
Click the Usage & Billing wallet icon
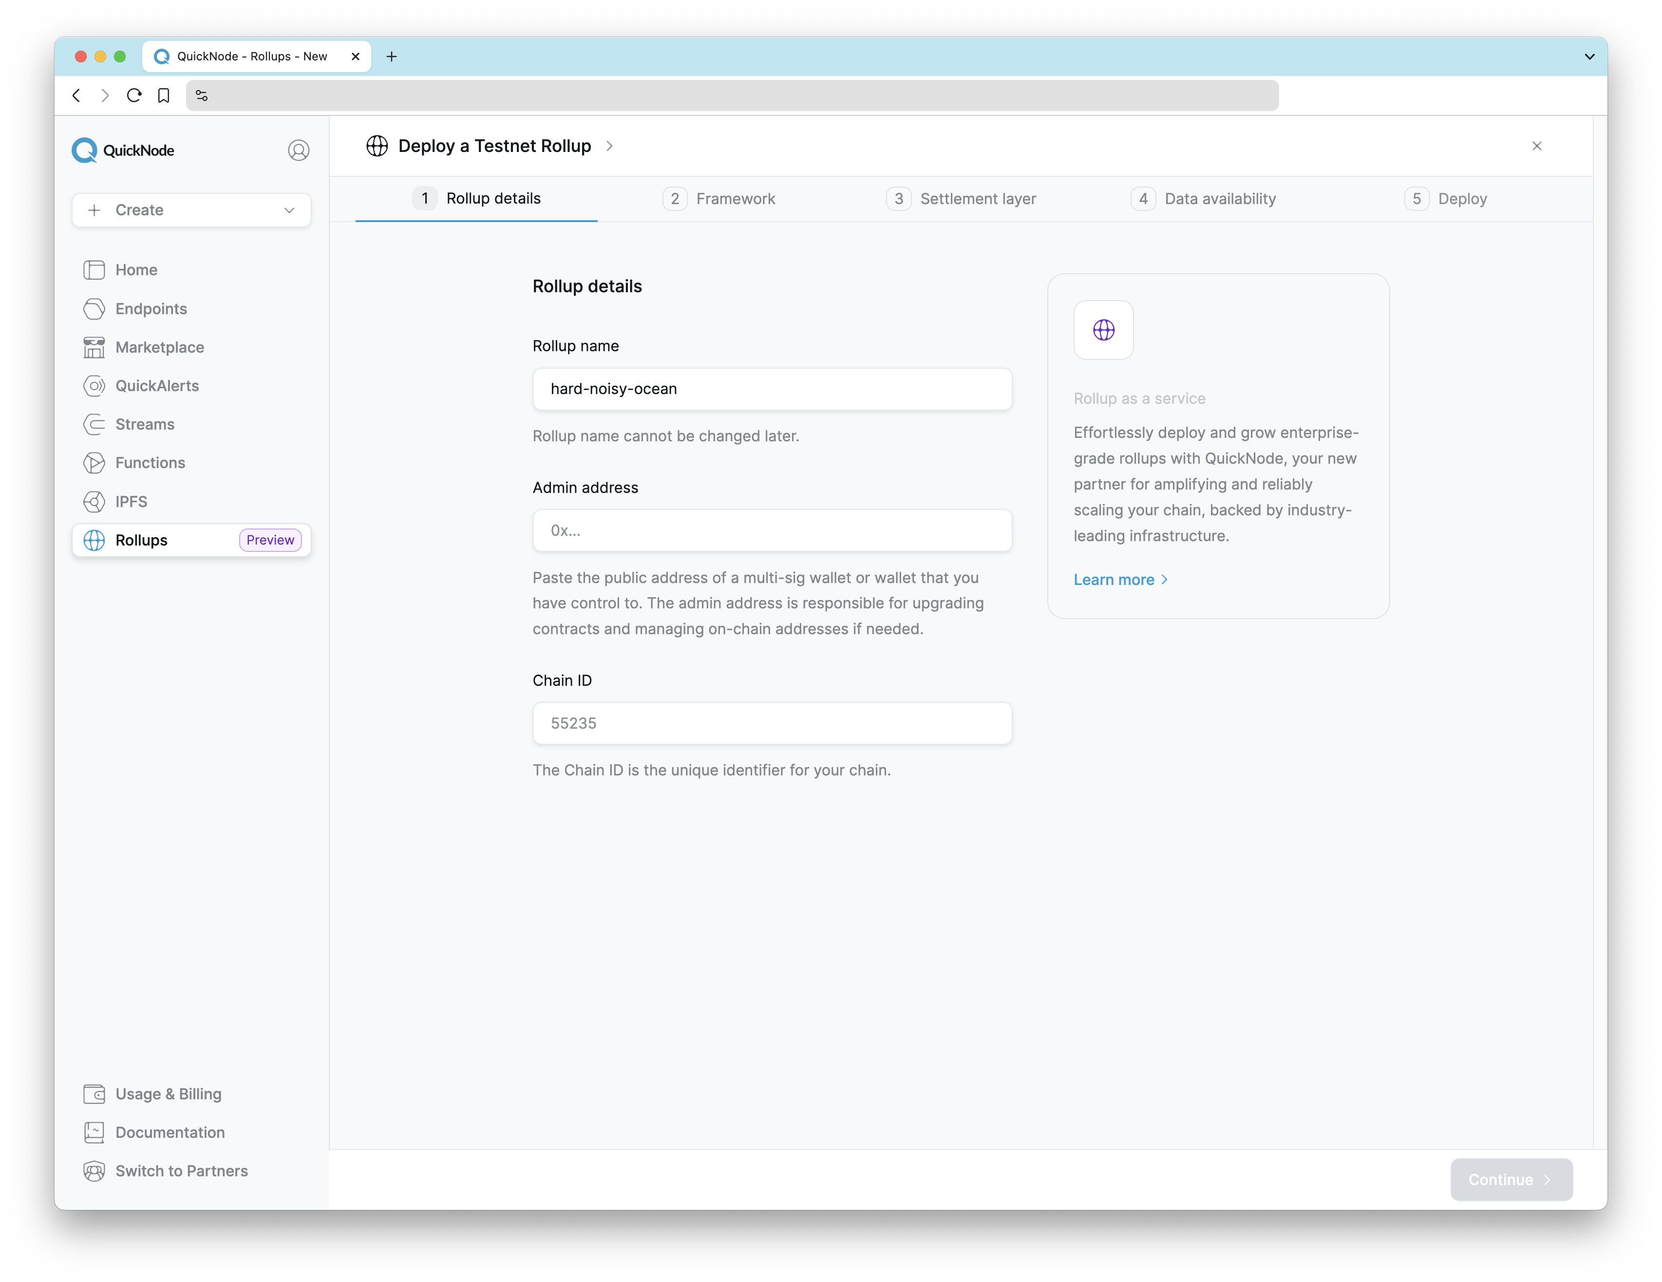point(94,1094)
